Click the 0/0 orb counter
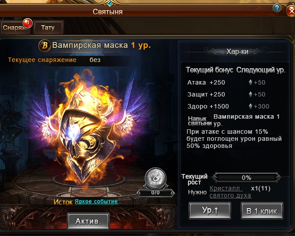This screenshot has height=236, width=295. pos(155,193)
